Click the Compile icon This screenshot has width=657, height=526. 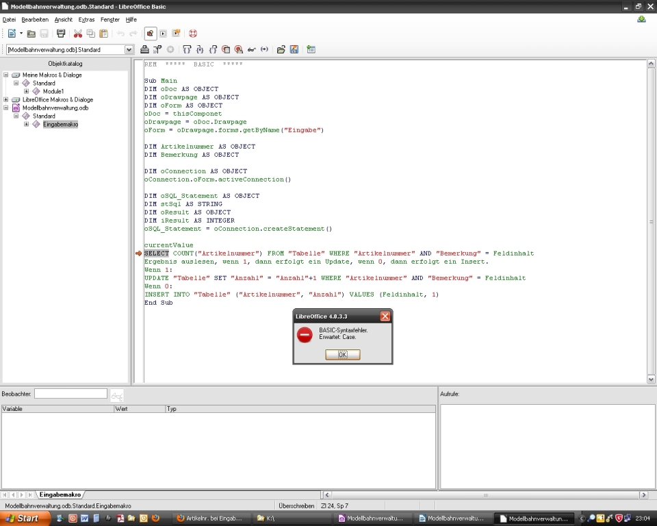pyautogui.click(x=144, y=49)
